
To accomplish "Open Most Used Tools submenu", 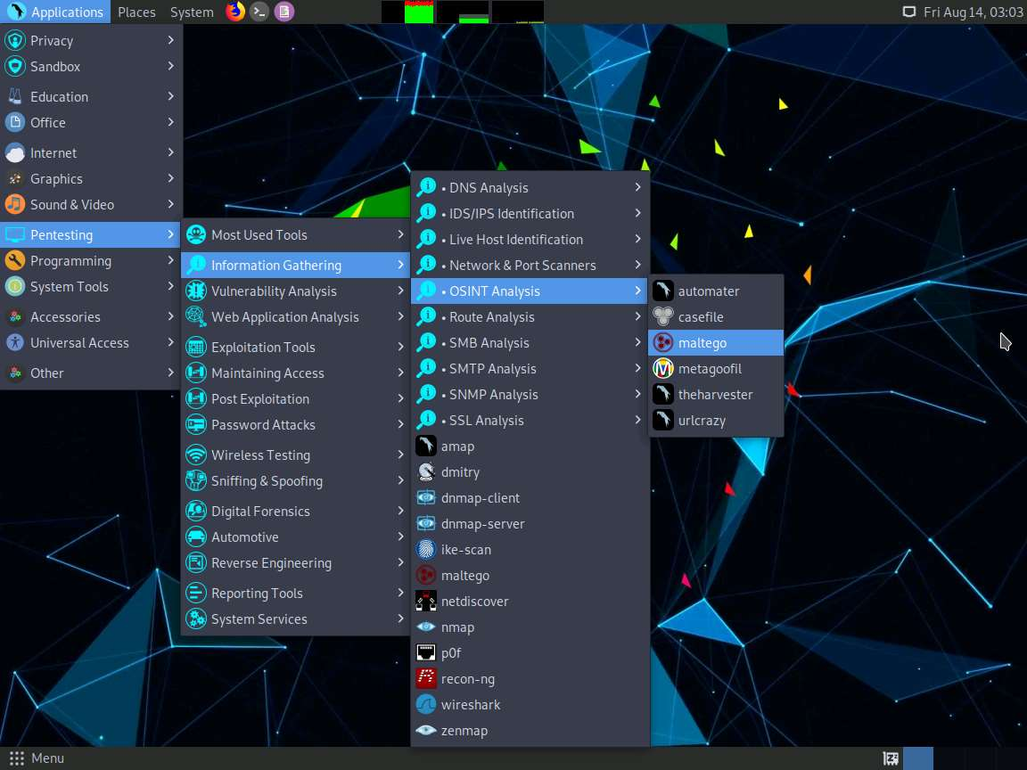I will click(295, 234).
